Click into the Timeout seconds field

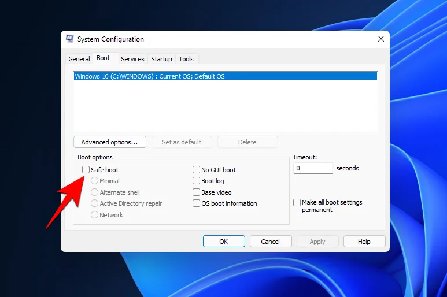coord(313,168)
